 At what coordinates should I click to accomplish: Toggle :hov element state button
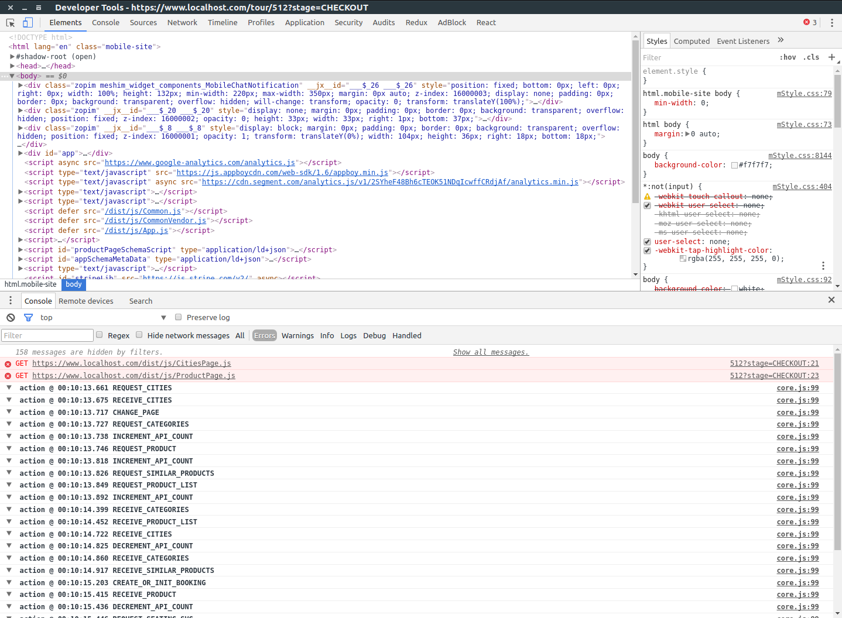tap(788, 57)
